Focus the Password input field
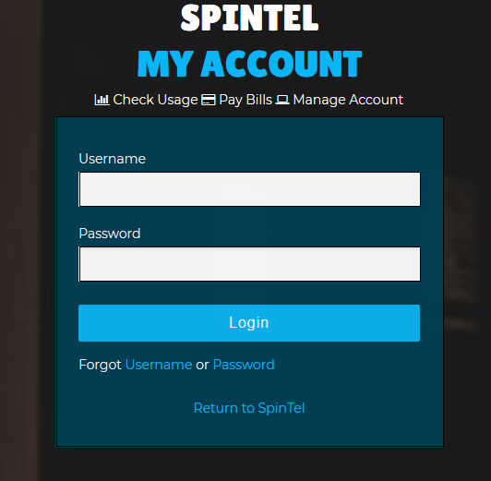The width and height of the screenshot is (491, 481). coord(249,264)
